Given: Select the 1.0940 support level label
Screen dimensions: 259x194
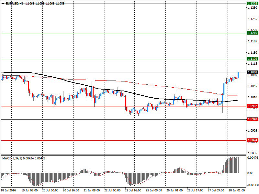Looking at the screenshot, I should coord(253,119).
